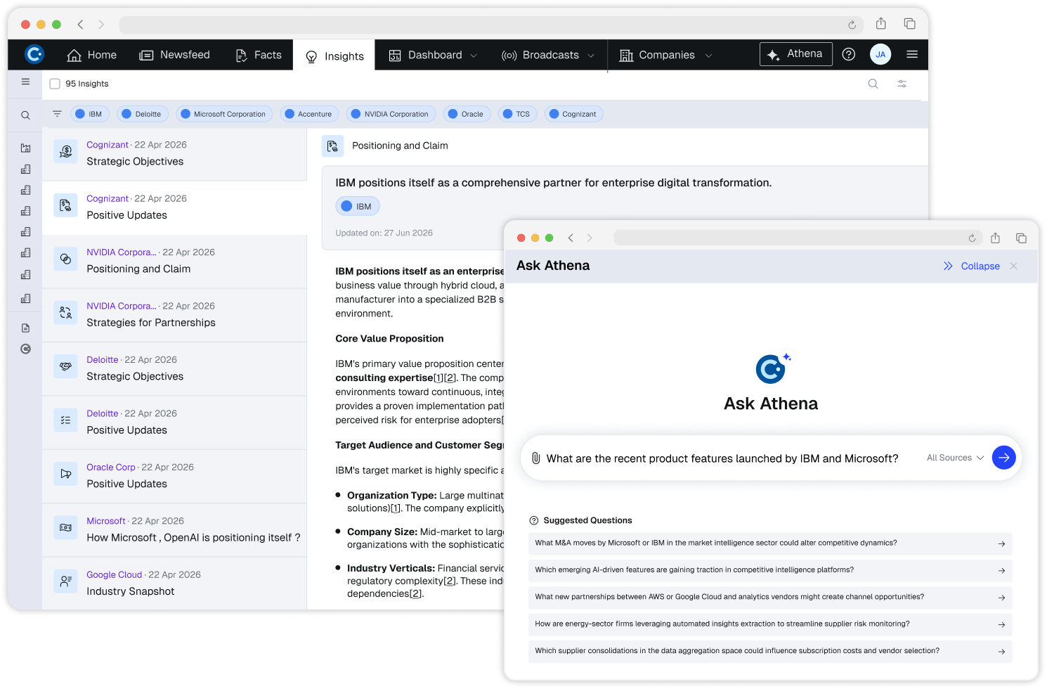1047x689 pixels.
Task: Close the Ask Athena panel with the X
Action: tap(1013, 266)
